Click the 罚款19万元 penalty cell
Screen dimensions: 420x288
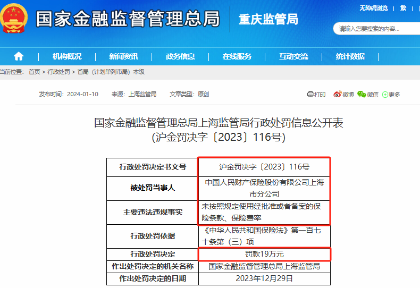(264, 254)
